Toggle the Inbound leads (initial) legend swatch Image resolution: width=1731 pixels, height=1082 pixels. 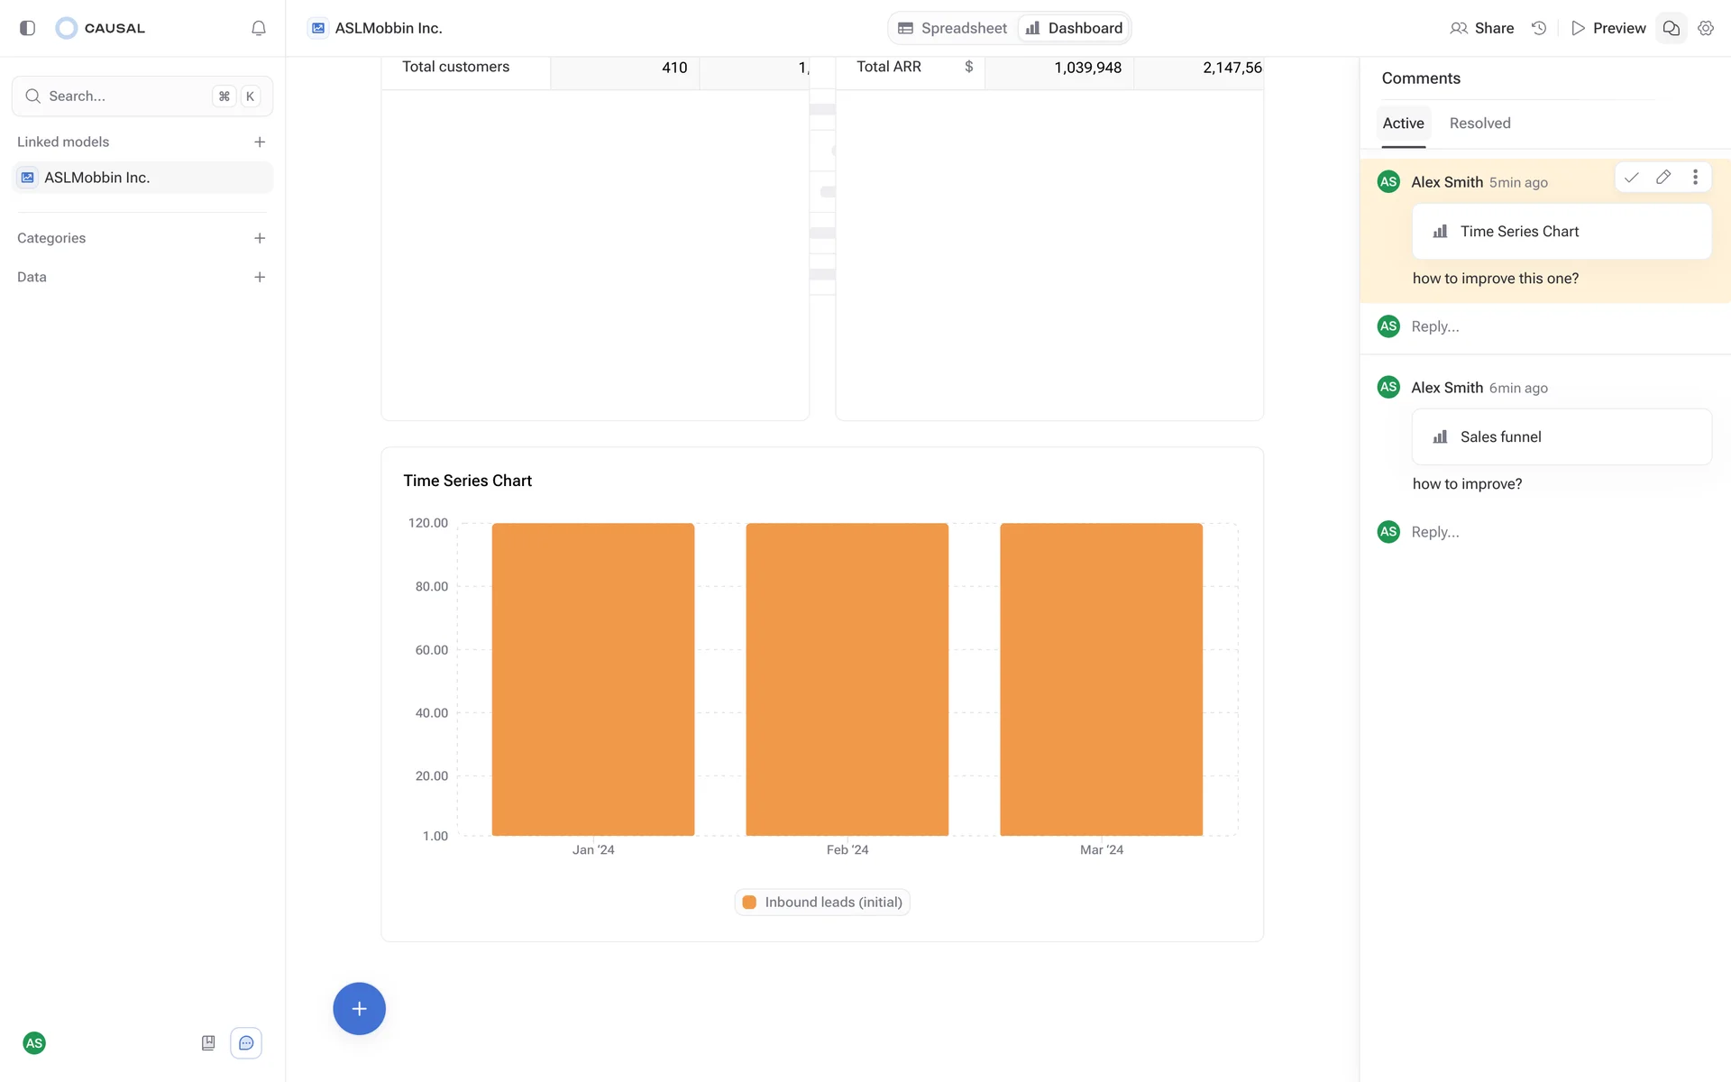(x=749, y=903)
